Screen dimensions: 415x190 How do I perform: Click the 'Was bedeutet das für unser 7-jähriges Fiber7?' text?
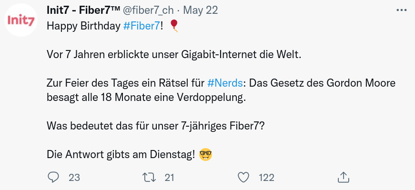point(156,126)
